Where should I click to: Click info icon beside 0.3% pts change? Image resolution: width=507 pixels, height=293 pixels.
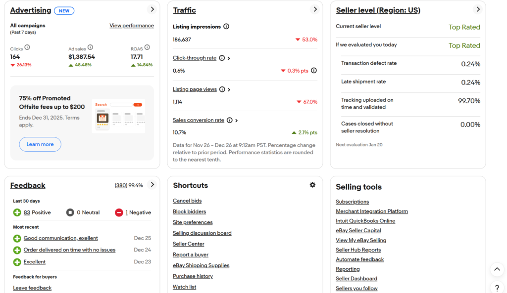[314, 71]
